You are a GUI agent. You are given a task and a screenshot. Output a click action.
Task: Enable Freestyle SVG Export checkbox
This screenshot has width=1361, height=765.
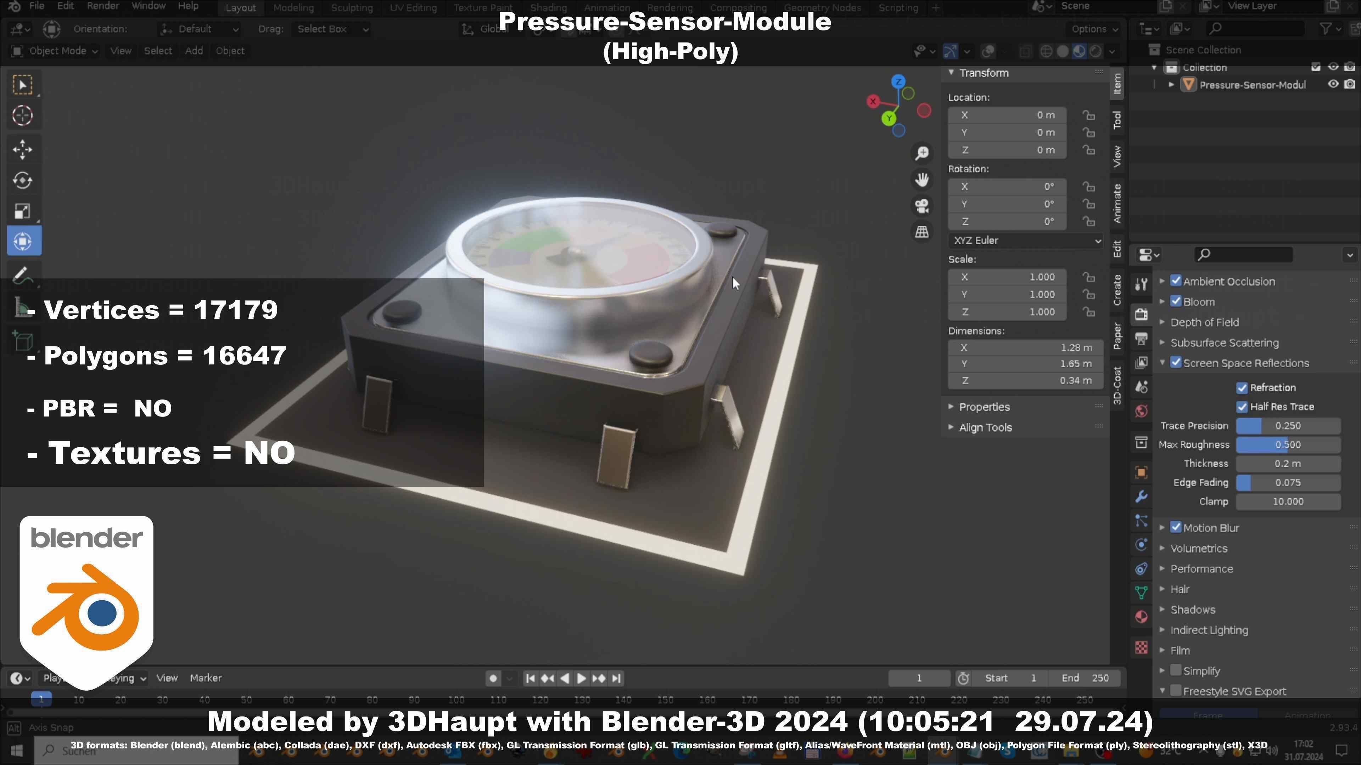click(1176, 691)
